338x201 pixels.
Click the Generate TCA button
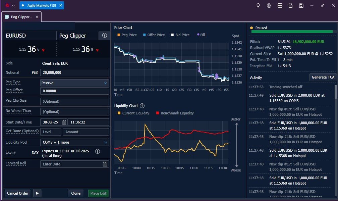coord(323,77)
